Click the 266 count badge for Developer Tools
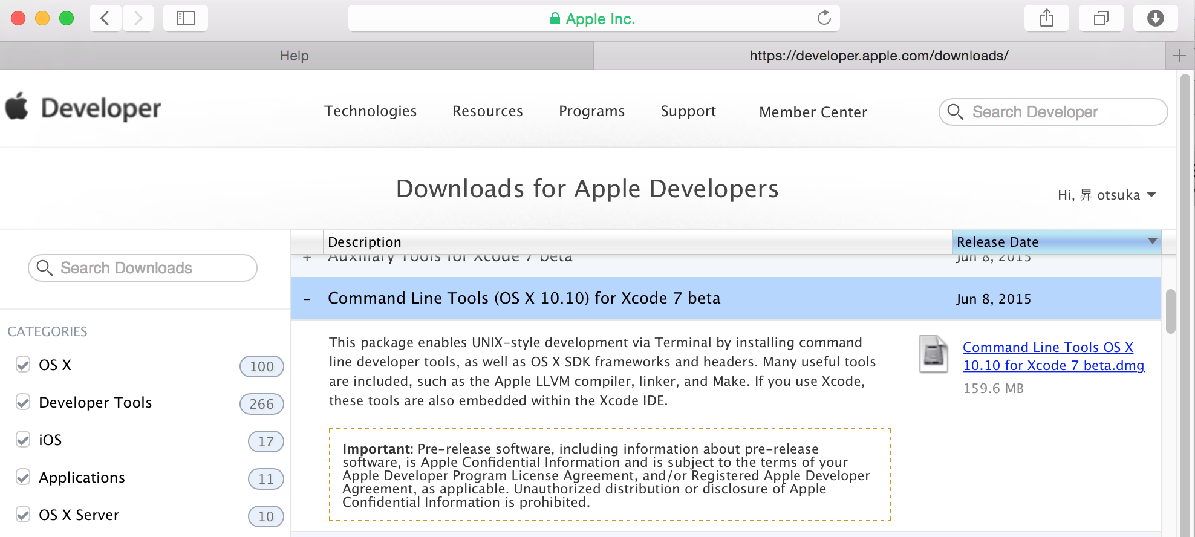 click(x=262, y=404)
